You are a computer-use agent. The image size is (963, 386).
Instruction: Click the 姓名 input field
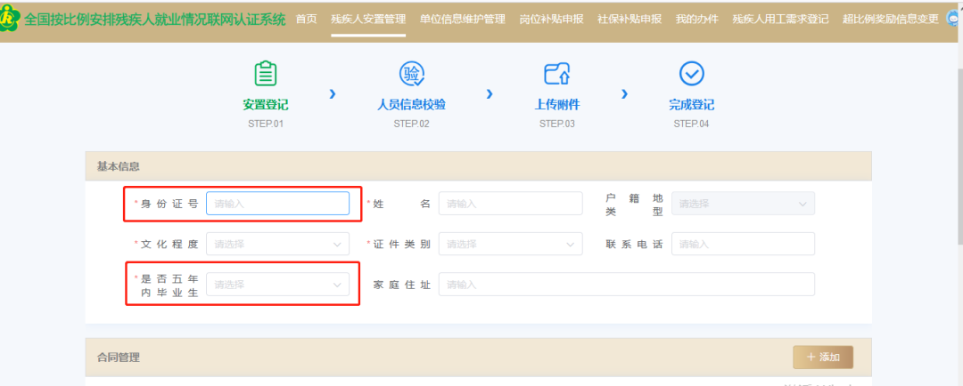pyautogui.click(x=510, y=204)
